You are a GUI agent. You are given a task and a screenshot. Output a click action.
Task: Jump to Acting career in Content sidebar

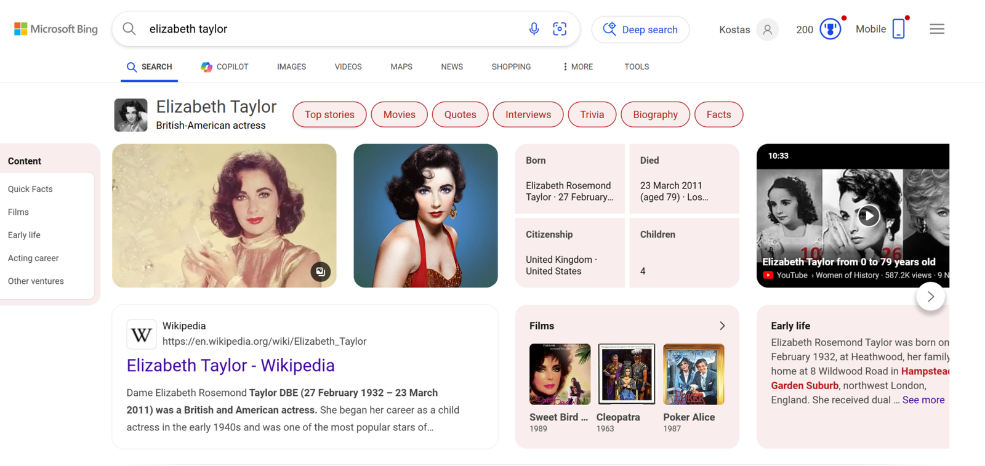click(33, 258)
